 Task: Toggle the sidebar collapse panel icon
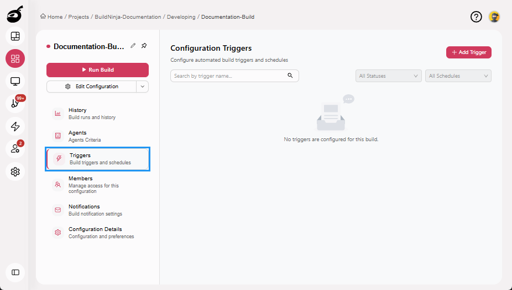[15, 272]
